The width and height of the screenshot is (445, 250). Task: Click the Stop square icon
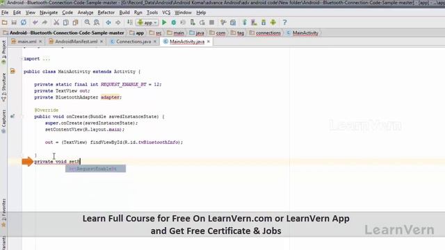[211, 22]
